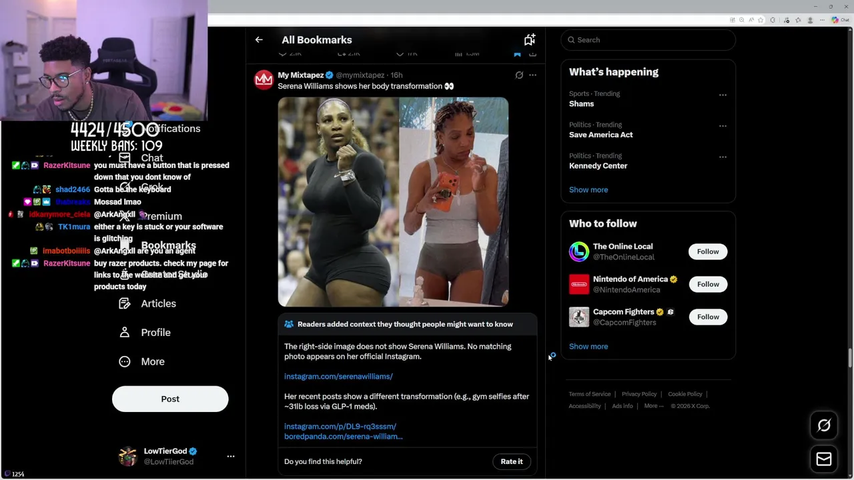The image size is (854, 480).
Task: Open the left Serena Williams photo
Action: [338, 202]
